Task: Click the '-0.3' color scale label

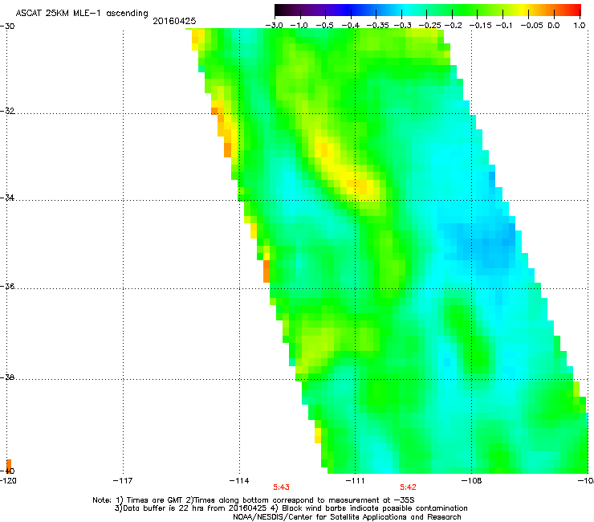Action: (402, 26)
